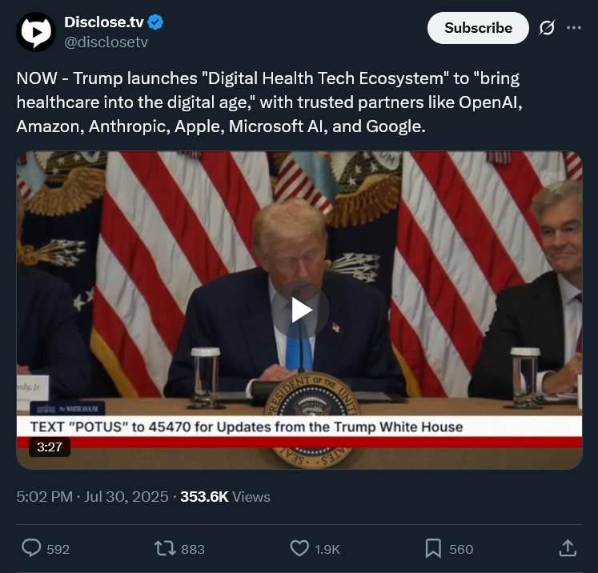Click the Disclose.tv profile avatar
The height and width of the screenshot is (573, 598).
[36, 32]
